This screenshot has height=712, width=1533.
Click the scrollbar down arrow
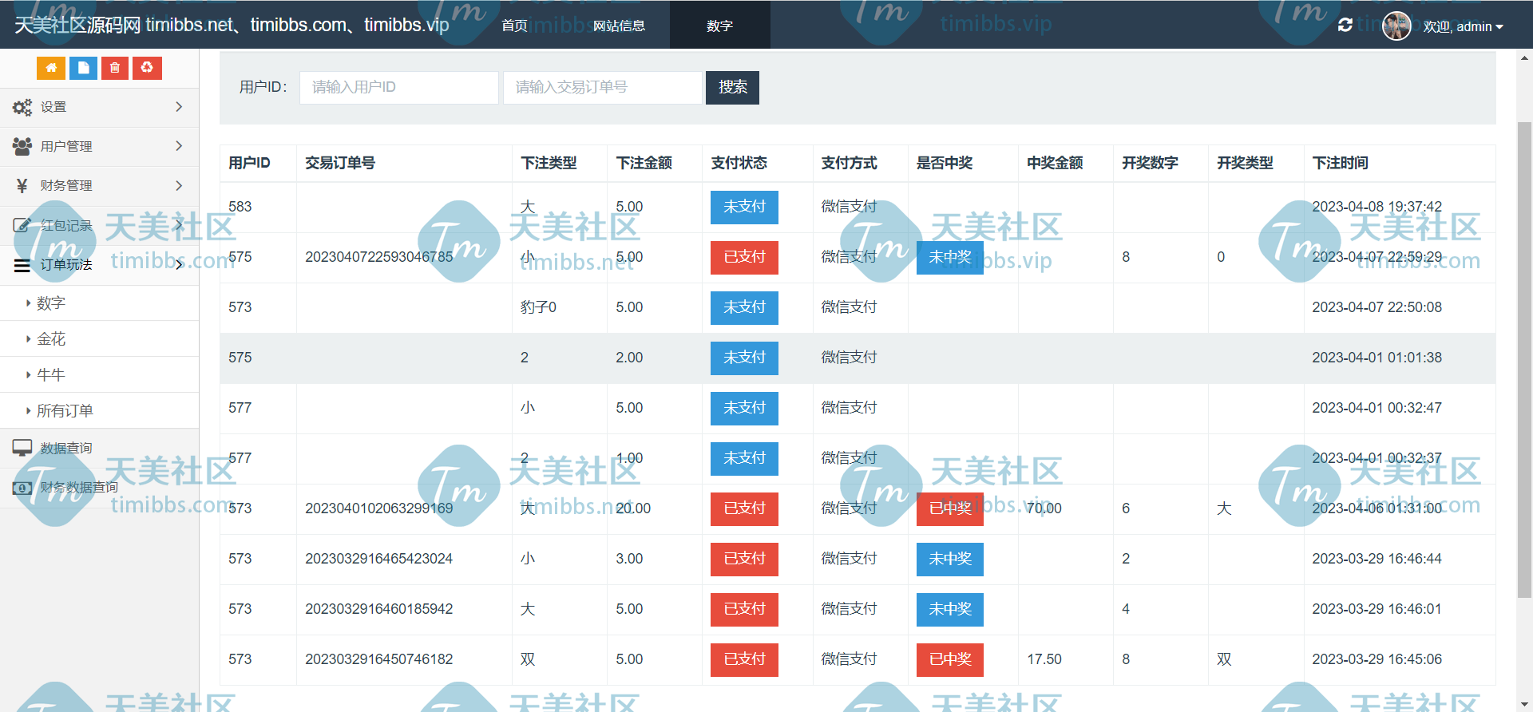[x=1524, y=704]
